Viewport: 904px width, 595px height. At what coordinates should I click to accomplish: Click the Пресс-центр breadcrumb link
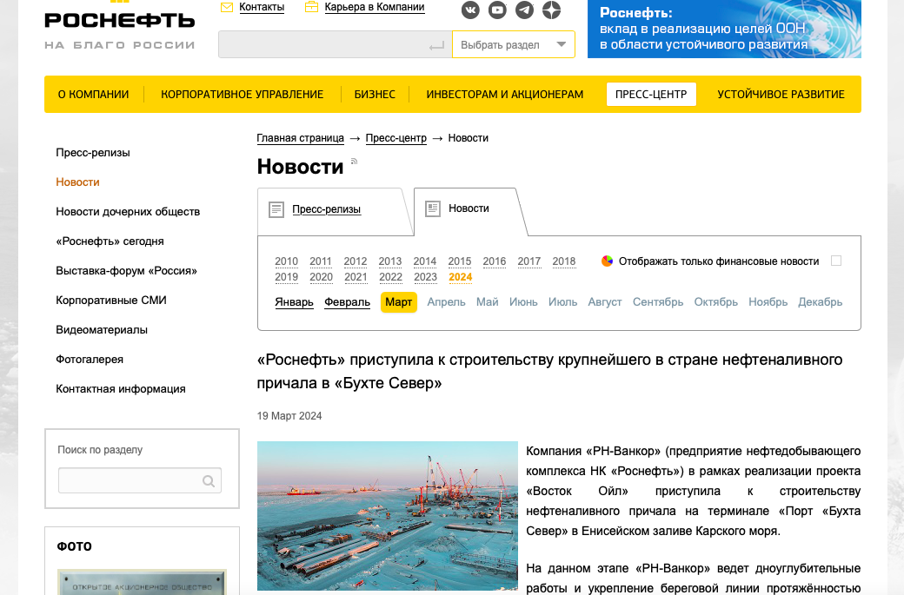[395, 138]
